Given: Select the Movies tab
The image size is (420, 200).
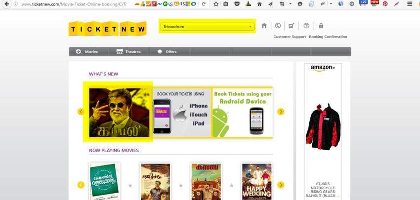Looking at the screenshot, I should click(89, 52).
